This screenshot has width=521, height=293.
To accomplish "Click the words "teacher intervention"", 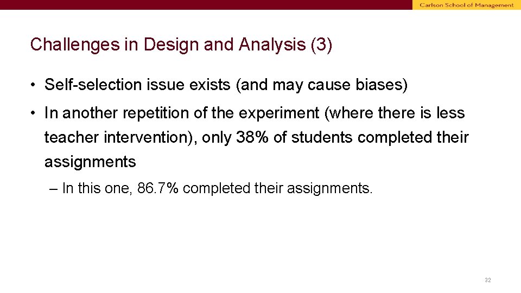I will pyautogui.click(x=116, y=137).
